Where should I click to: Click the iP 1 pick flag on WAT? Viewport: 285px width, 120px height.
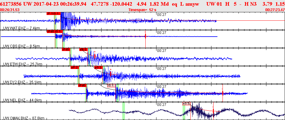[x=50, y=13]
